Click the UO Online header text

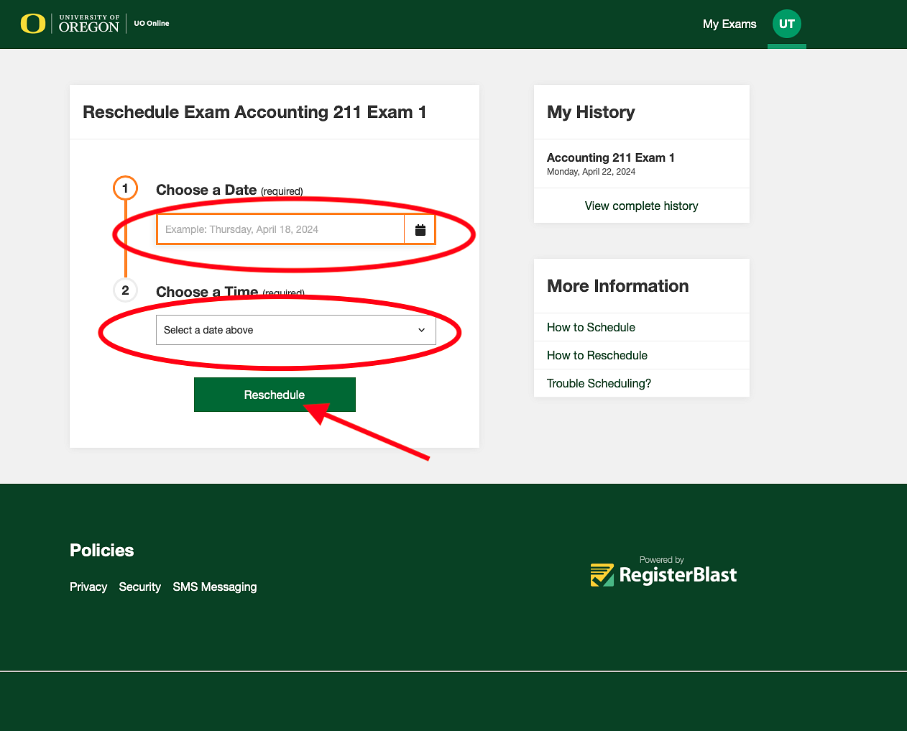pyautogui.click(x=152, y=23)
